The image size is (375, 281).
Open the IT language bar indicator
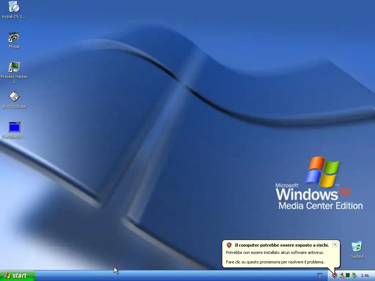tap(320, 276)
